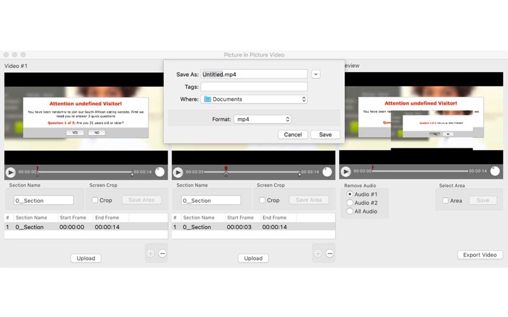Click the Save button in the dialog
The width and height of the screenshot is (508, 317).
coord(325,134)
